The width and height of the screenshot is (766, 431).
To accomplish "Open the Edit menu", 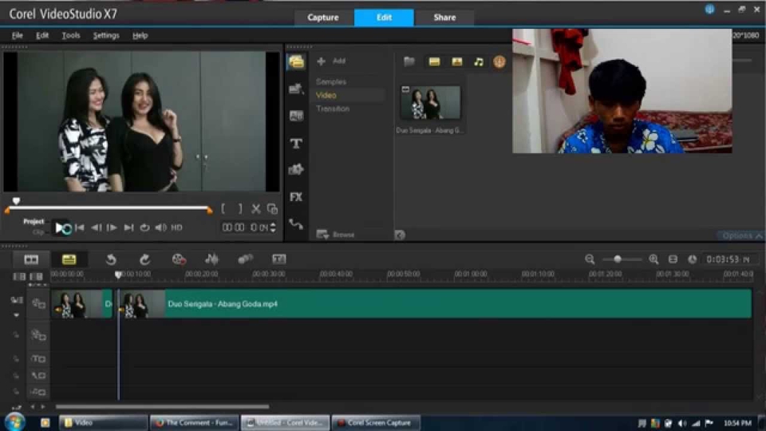I will (42, 35).
